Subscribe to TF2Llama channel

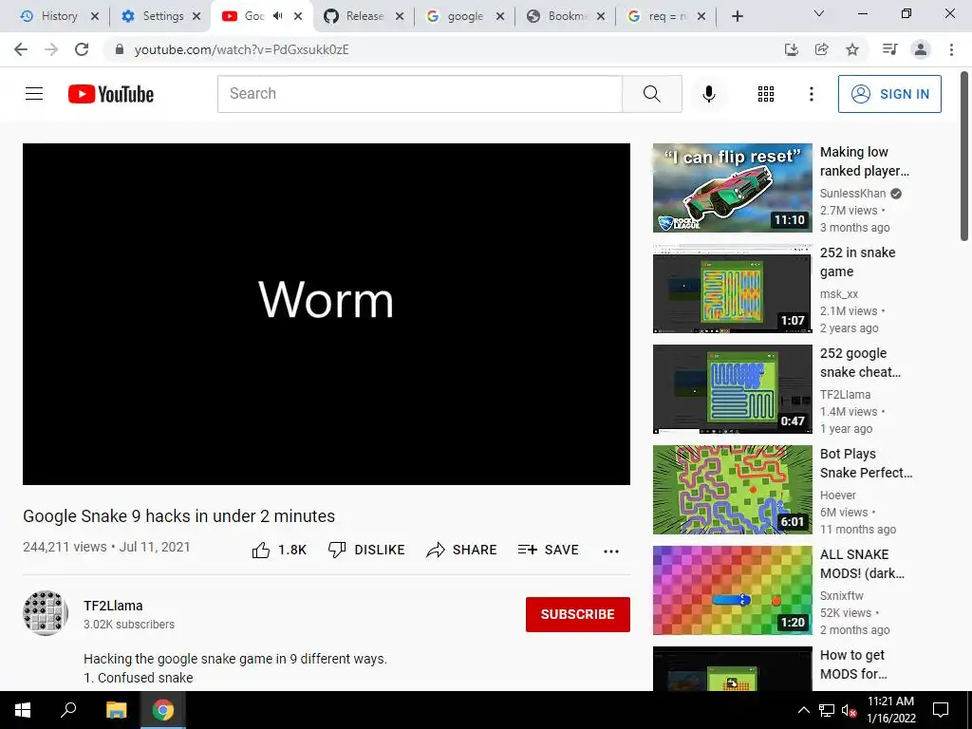click(578, 614)
